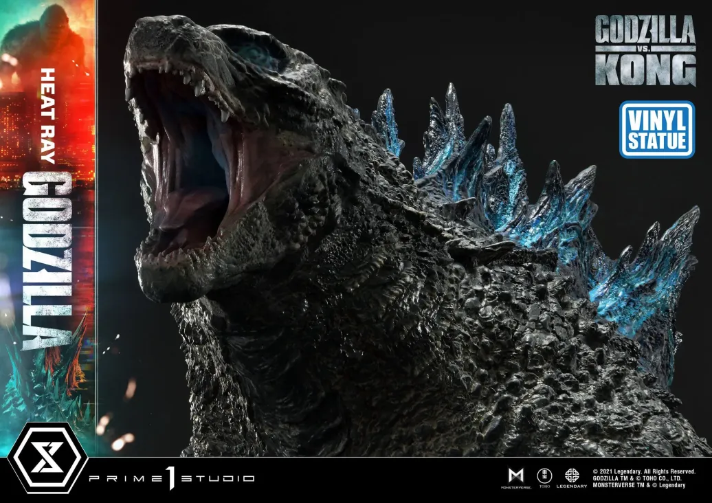
Task: Click the GODZILLA TM & © TOHO CO., LTD. line
Action: coord(638,478)
